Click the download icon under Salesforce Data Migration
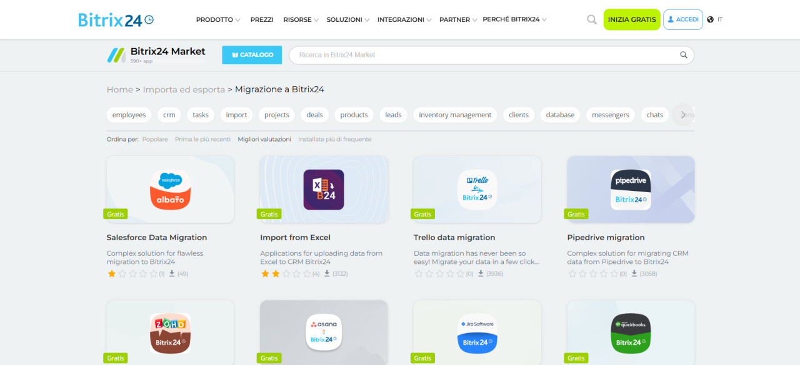Image resolution: width=800 pixels, height=365 pixels. tap(172, 273)
